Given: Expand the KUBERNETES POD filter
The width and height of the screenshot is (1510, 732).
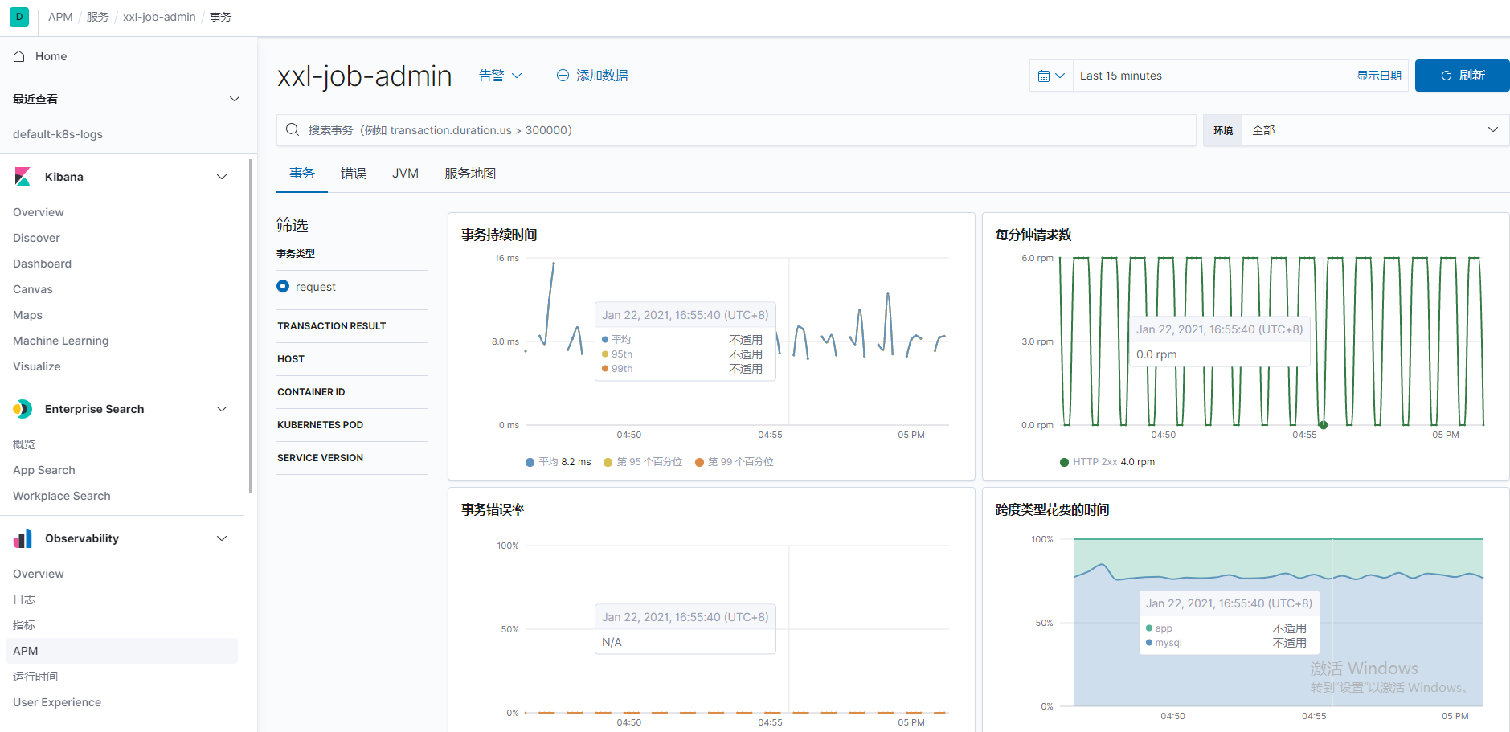Looking at the screenshot, I should (x=352, y=425).
